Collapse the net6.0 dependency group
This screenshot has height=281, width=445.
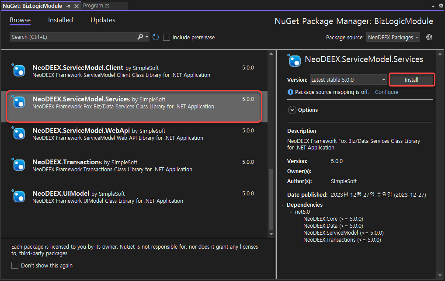[x=291, y=212]
